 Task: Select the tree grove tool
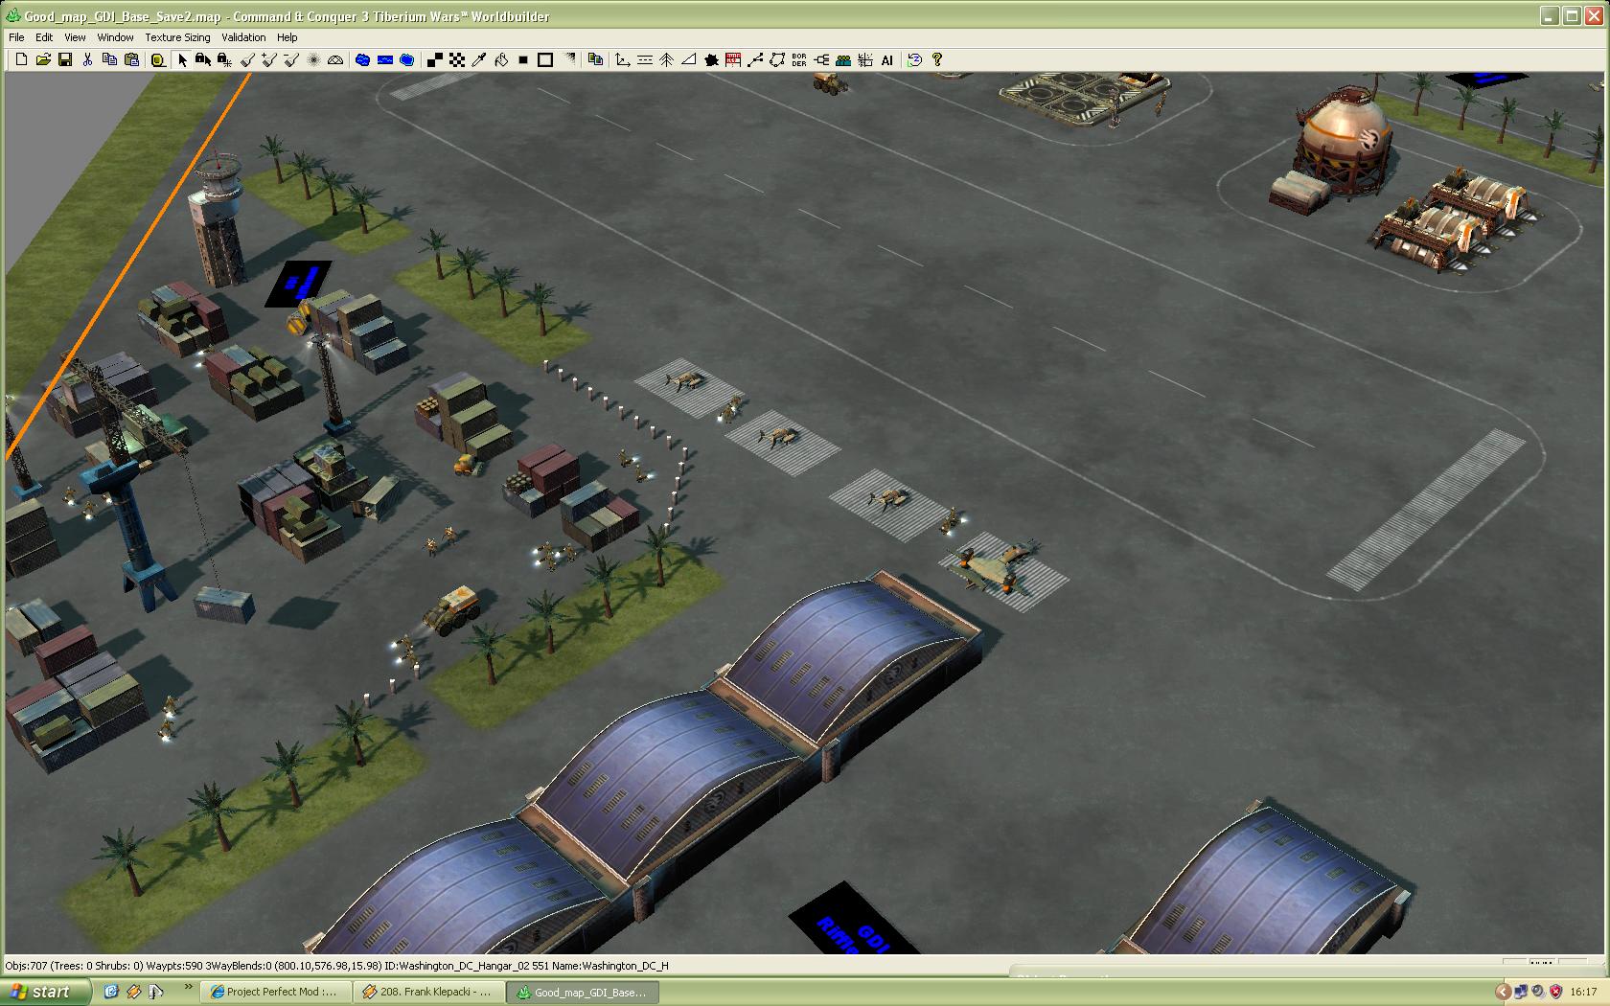[x=667, y=59]
